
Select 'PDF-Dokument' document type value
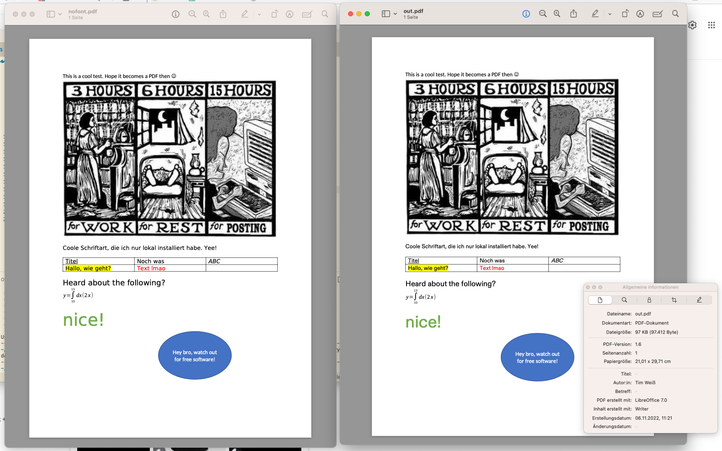click(652, 323)
